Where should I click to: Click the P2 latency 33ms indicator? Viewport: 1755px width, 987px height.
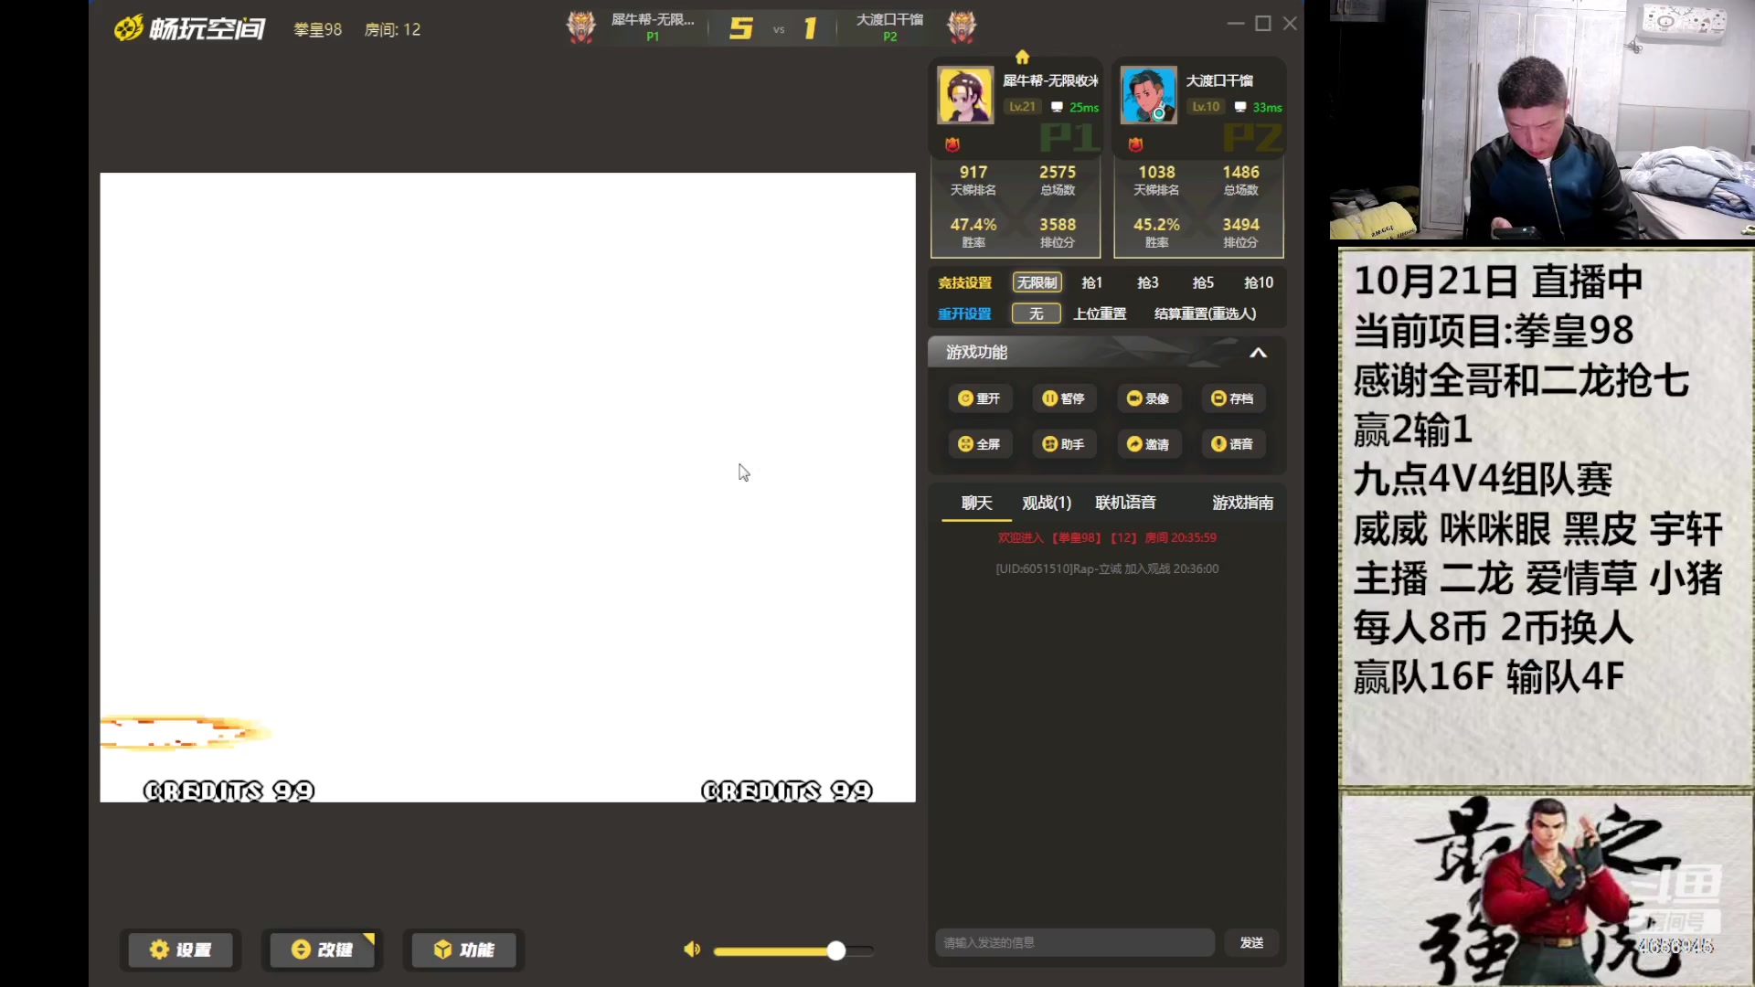[x=1259, y=107]
